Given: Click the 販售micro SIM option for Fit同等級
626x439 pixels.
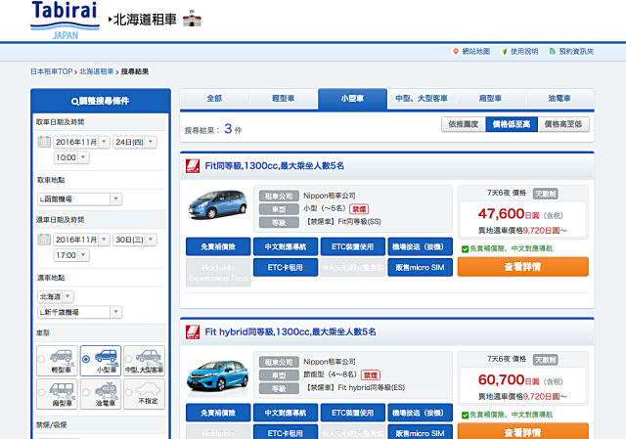Looking at the screenshot, I should [420, 267].
